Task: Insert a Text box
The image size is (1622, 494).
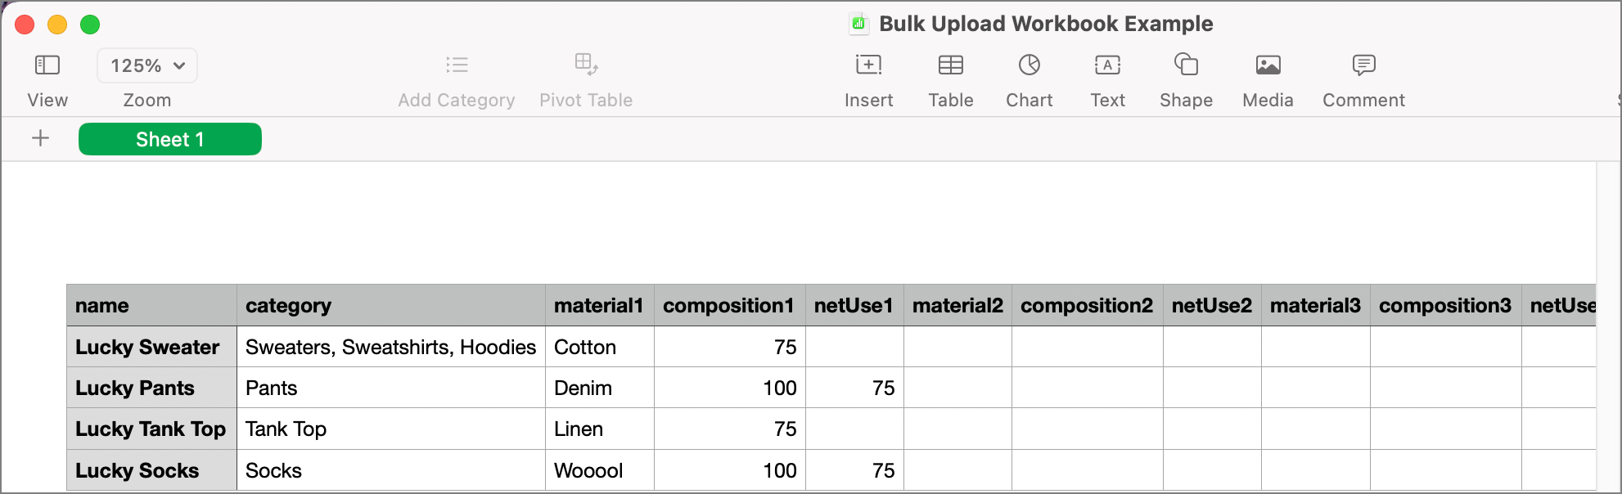Action: click(x=1107, y=65)
